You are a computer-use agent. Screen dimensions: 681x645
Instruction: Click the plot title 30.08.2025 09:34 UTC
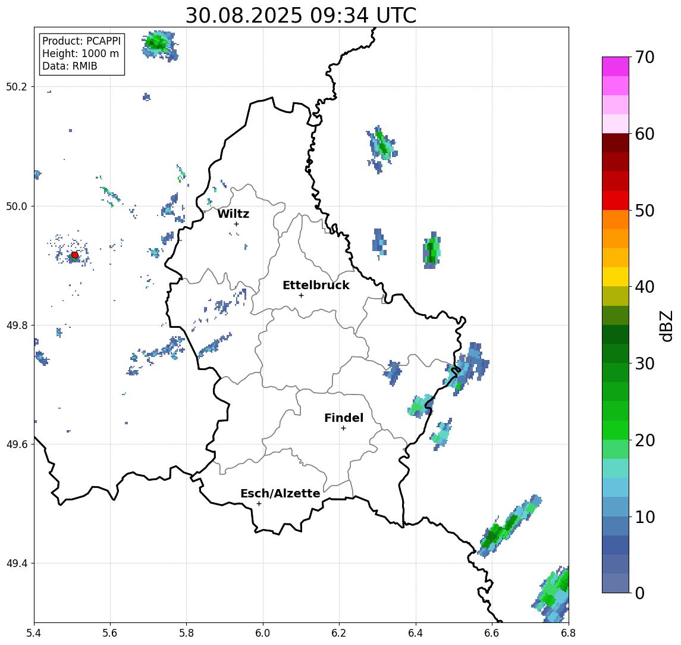301,15
